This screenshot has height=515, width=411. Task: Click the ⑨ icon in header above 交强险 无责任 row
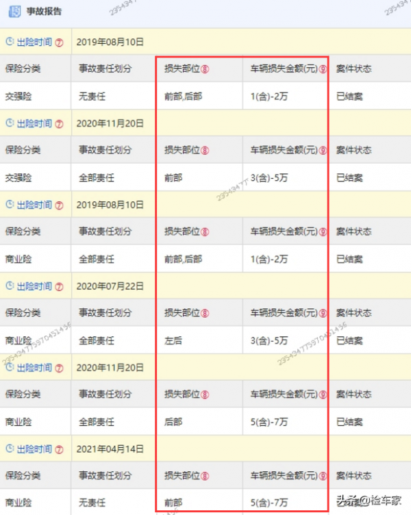click(323, 69)
